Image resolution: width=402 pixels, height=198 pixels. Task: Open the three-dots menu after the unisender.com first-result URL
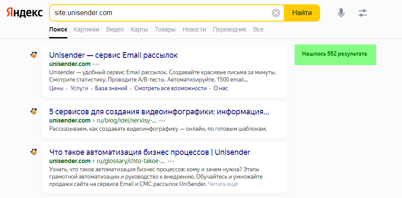(x=96, y=64)
